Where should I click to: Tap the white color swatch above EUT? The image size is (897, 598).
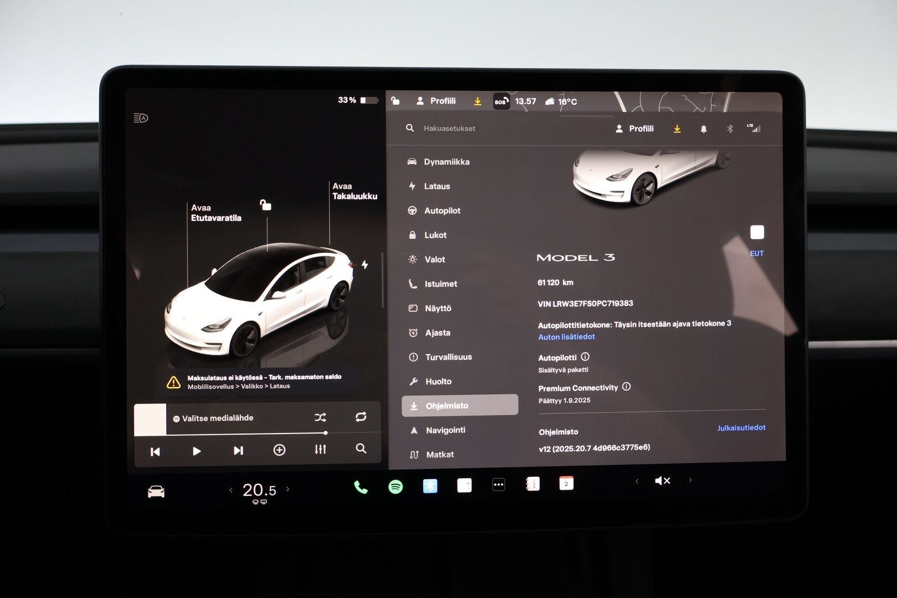coord(757,232)
